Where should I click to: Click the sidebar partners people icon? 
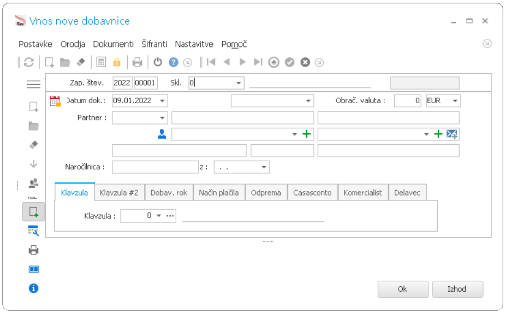(33, 183)
